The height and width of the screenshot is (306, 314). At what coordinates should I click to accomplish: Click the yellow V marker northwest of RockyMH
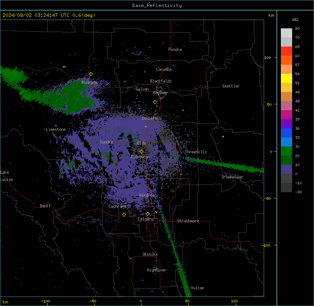click(x=64, y=67)
